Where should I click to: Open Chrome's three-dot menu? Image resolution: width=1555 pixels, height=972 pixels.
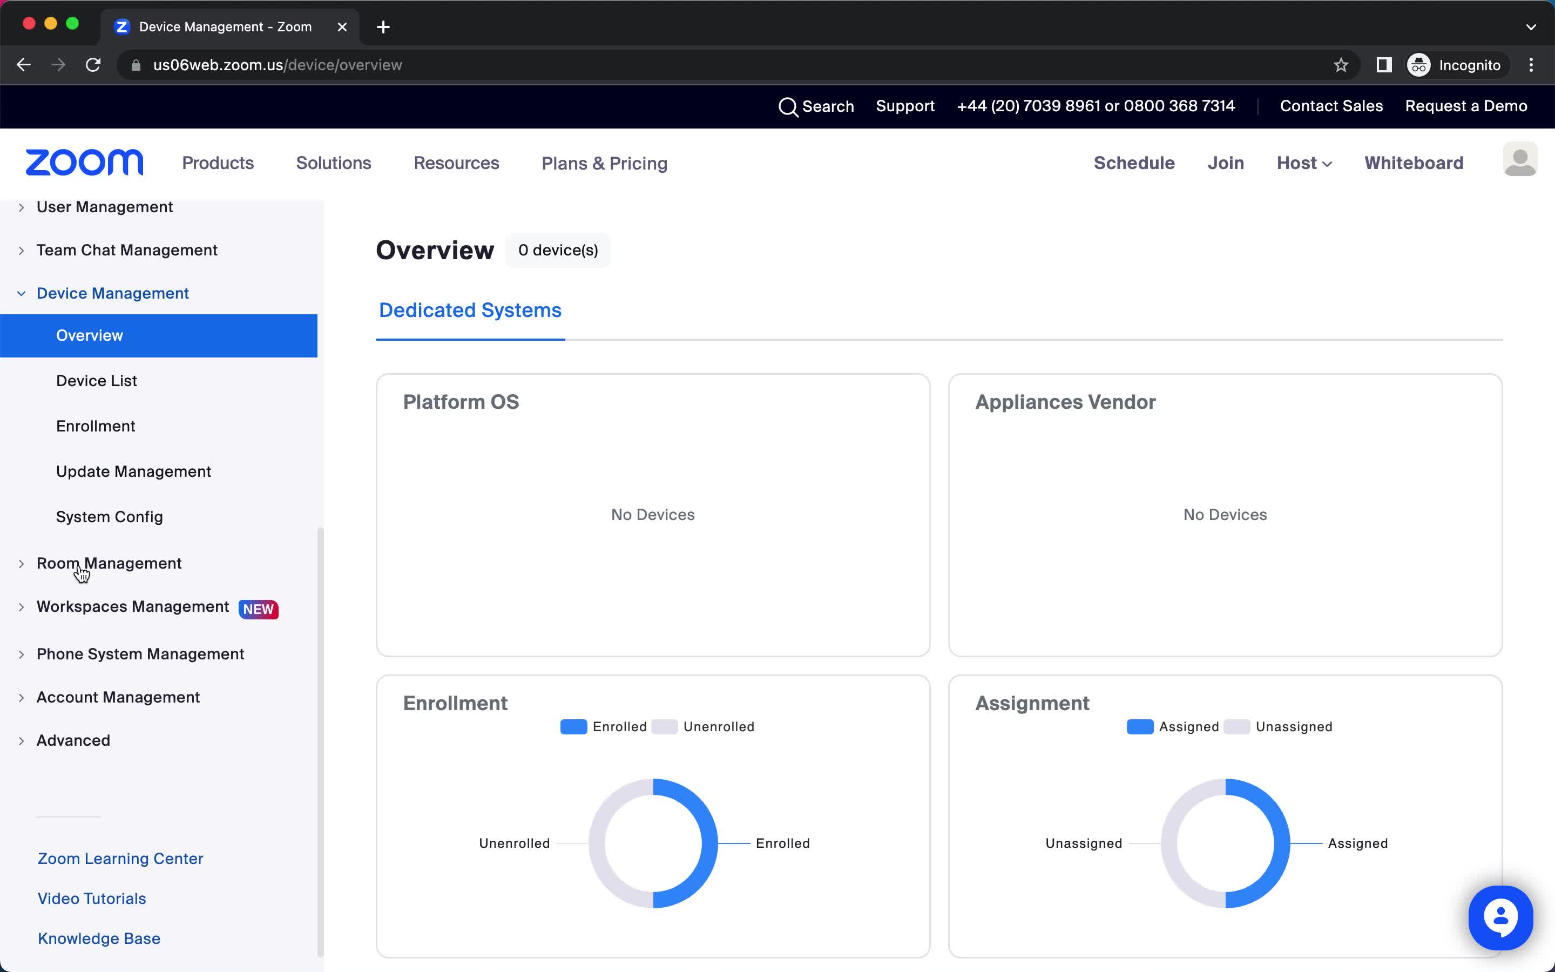tap(1531, 65)
